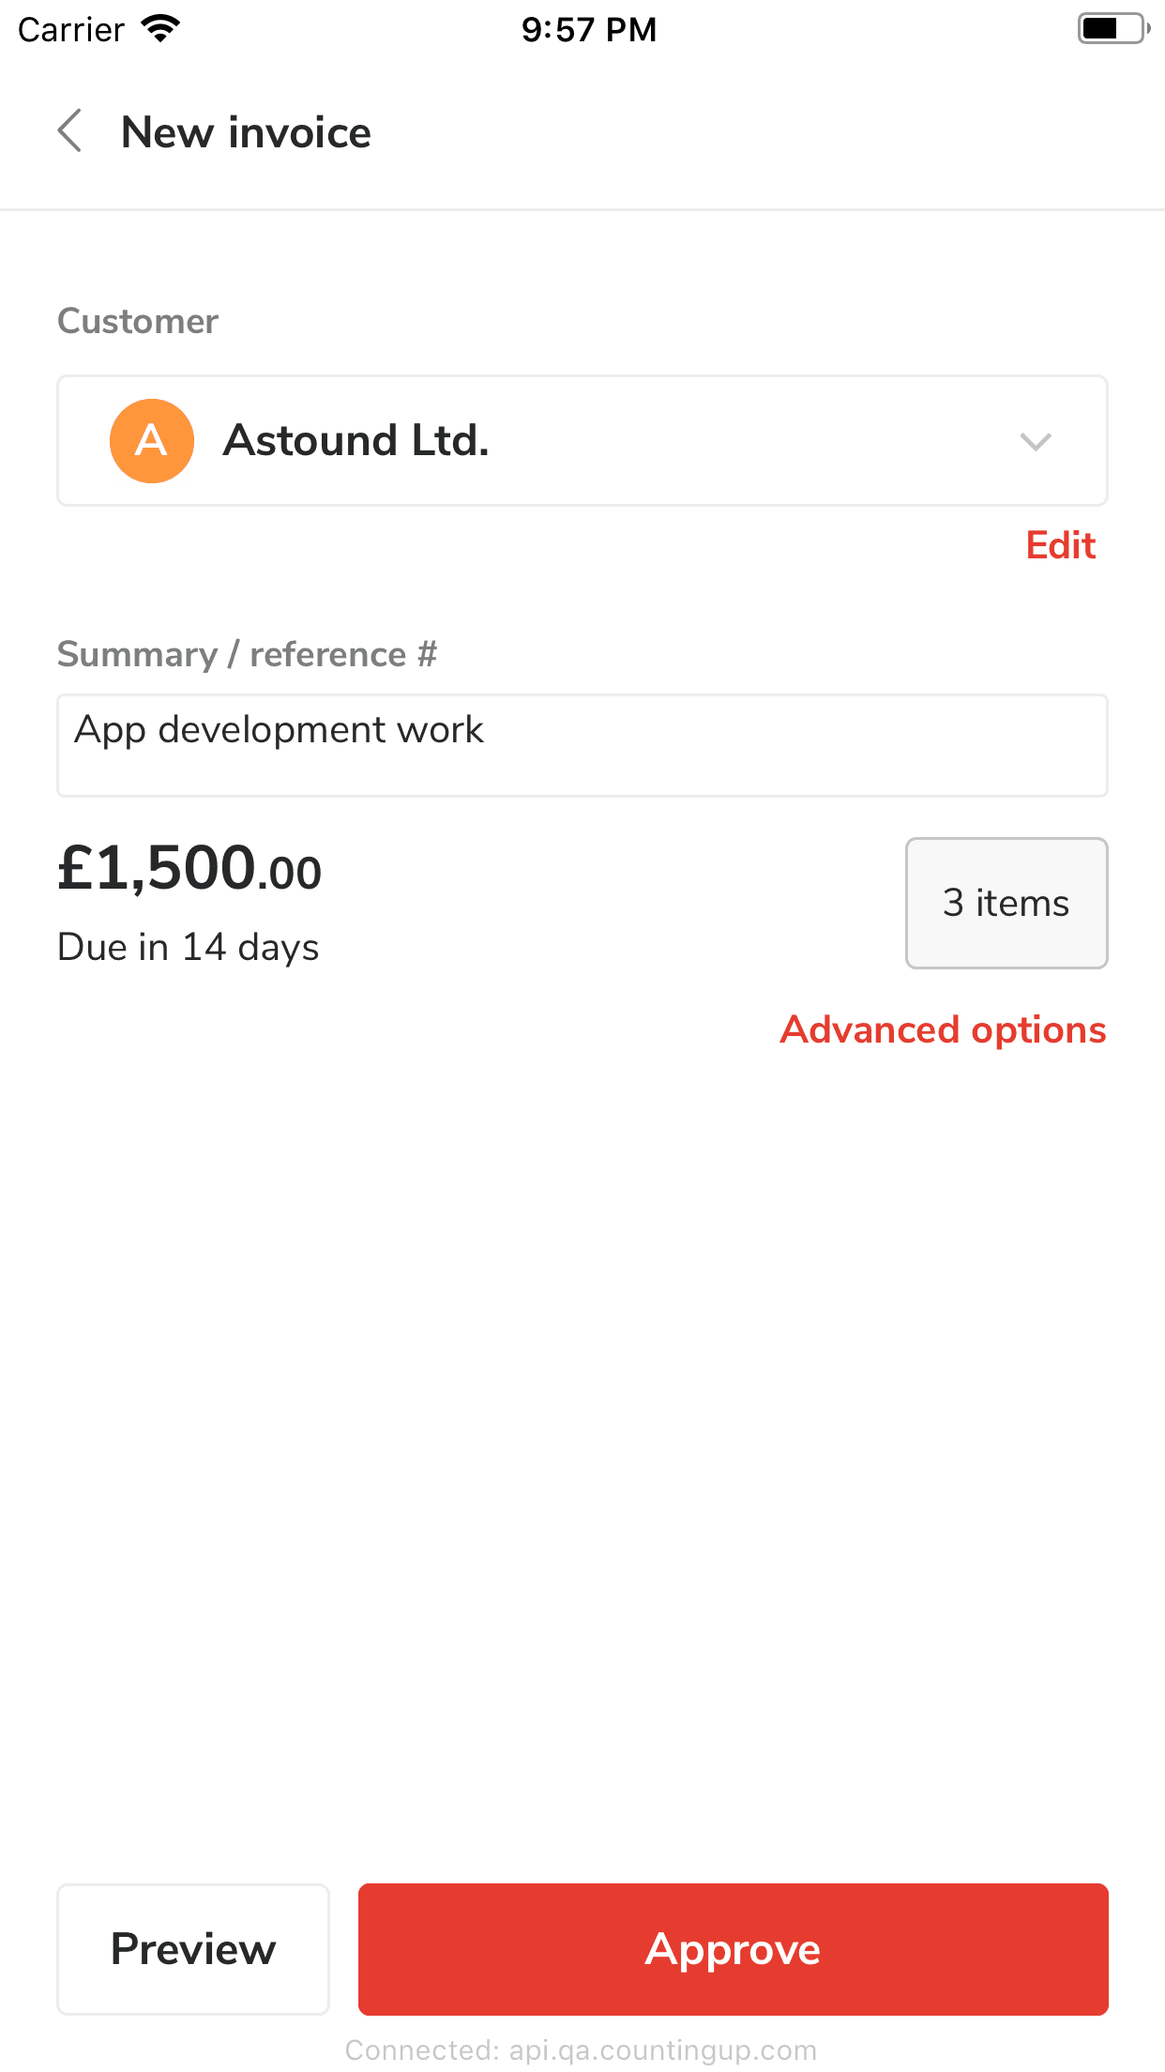Open the 3 items list
The image size is (1165, 2072).
[x=1006, y=903]
